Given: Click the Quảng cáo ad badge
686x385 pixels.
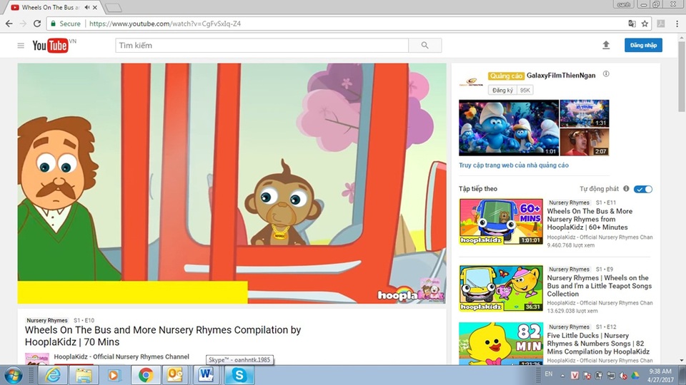Looking at the screenshot, I should [506, 76].
